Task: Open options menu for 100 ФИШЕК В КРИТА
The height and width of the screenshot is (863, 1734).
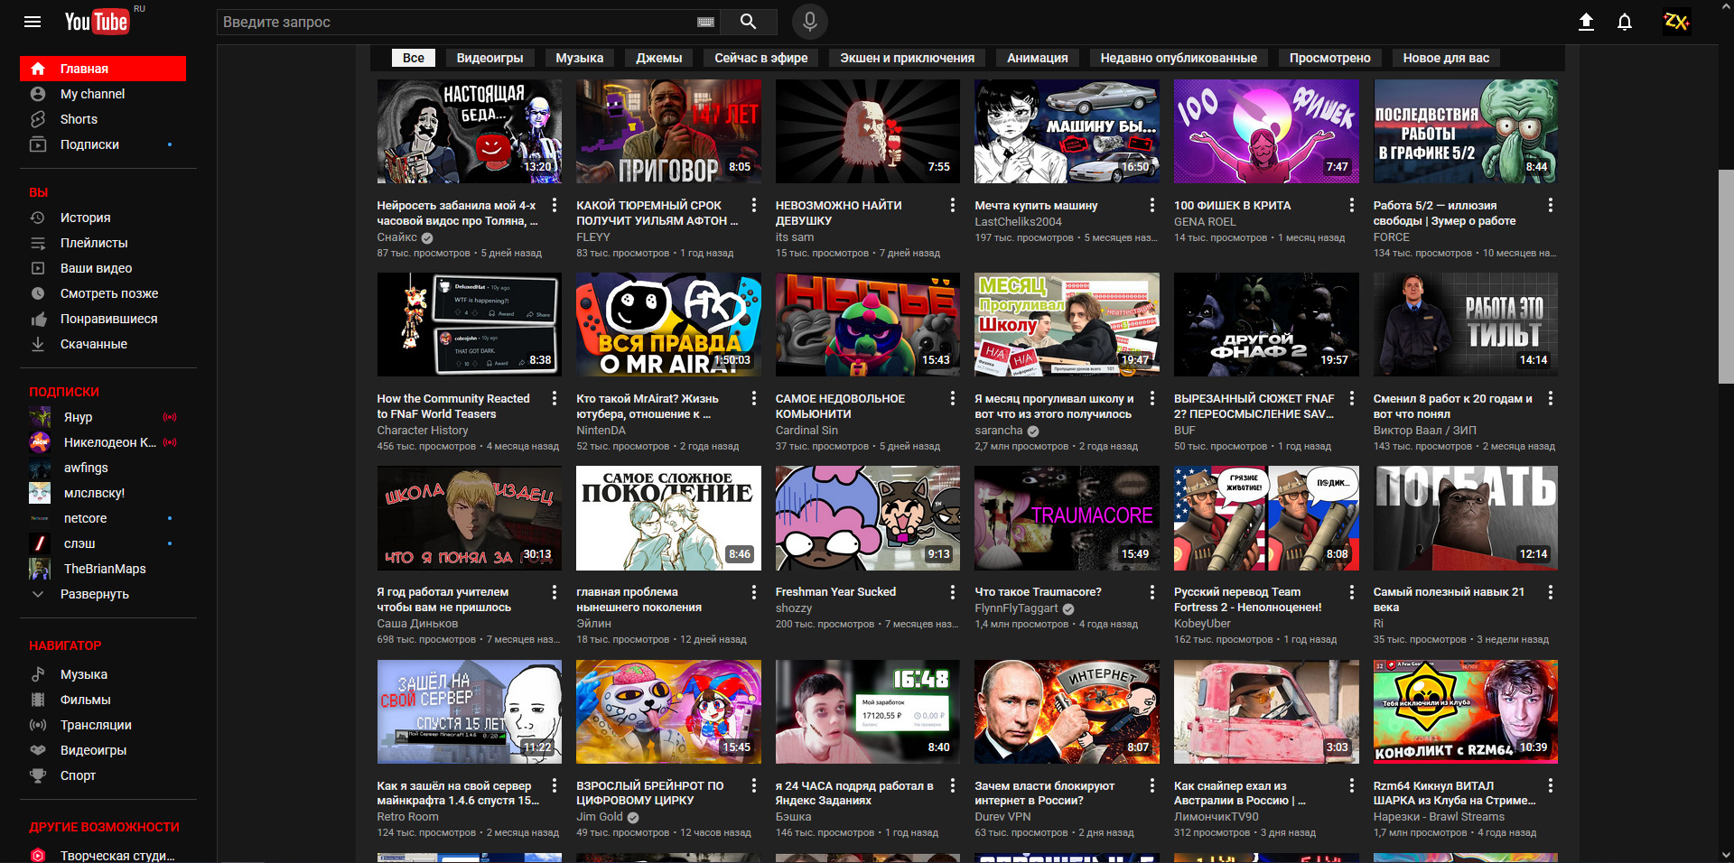Action: (1352, 205)
